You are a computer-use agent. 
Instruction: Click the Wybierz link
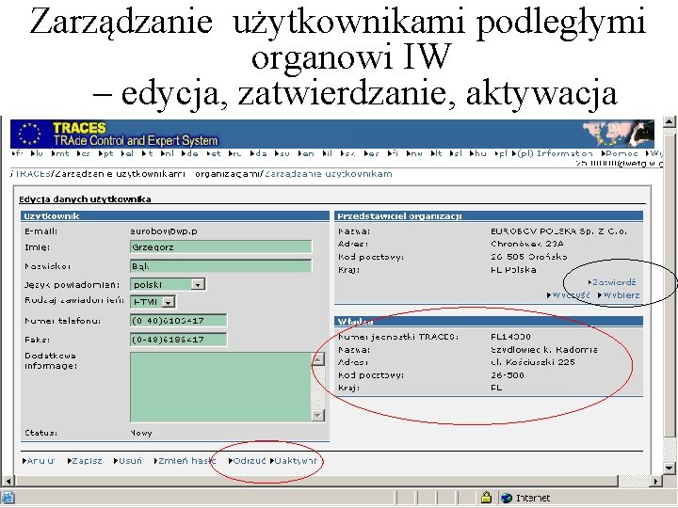pos(620,295)
